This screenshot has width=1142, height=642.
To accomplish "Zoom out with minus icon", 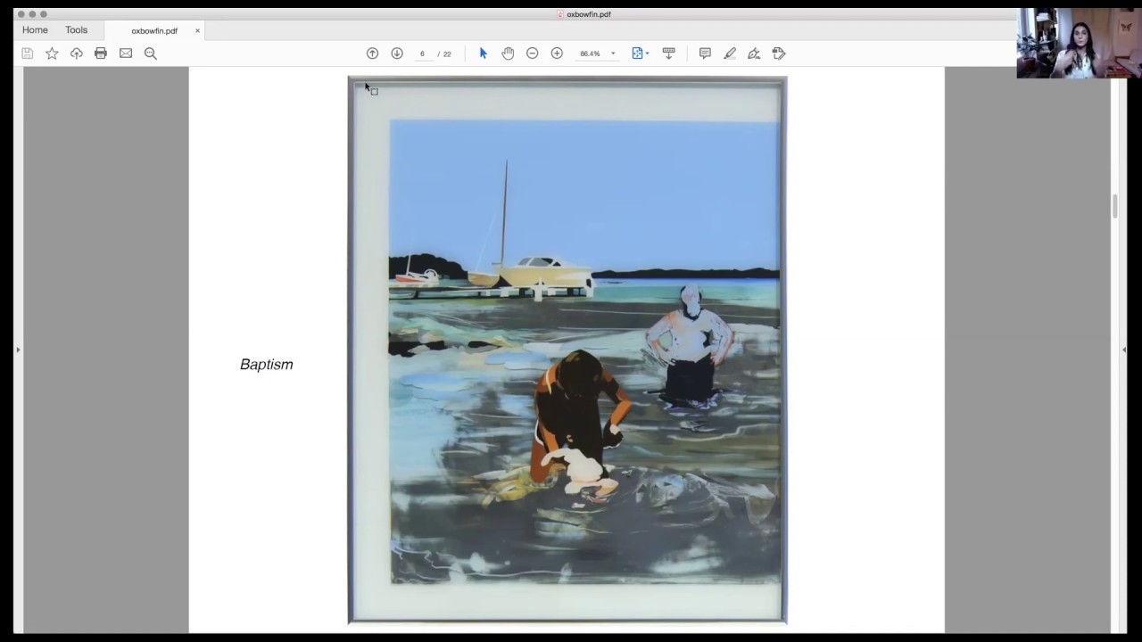I will (532, 53).
